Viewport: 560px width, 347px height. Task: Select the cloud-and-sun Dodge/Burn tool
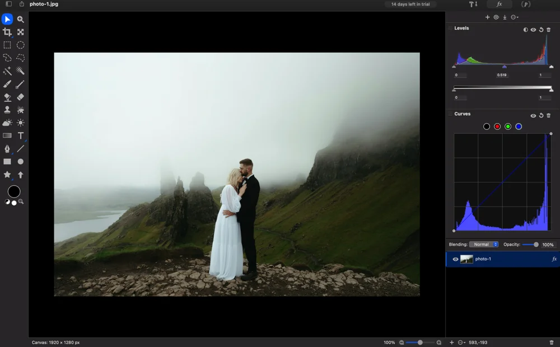click(7, 123)
